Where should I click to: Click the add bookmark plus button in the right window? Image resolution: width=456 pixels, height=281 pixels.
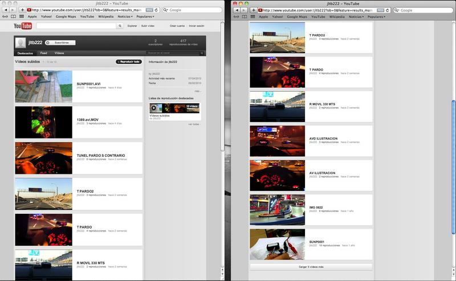(254, 10)
